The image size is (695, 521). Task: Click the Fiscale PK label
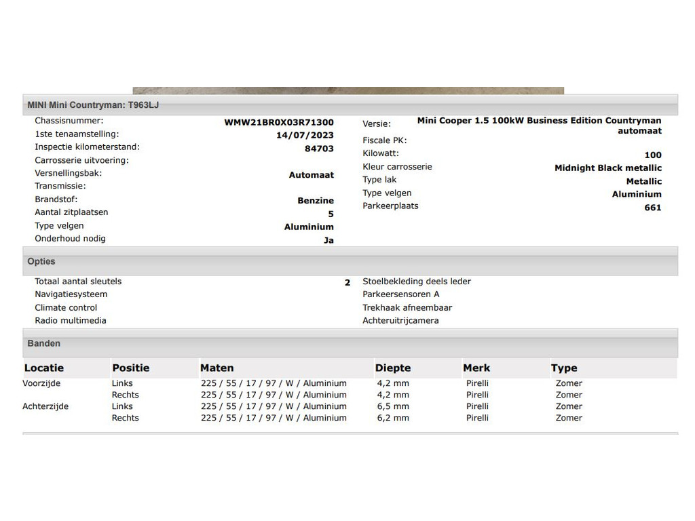(385, 140)
